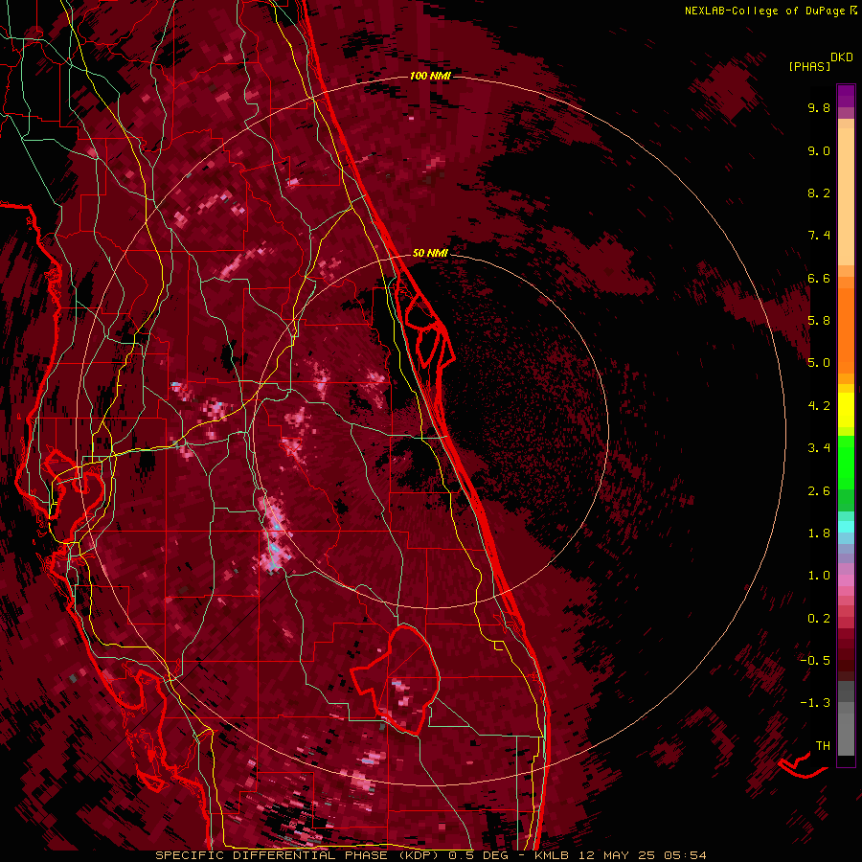
Task: Click the 5.8 value on color scale
Action: tap(819, 321)
